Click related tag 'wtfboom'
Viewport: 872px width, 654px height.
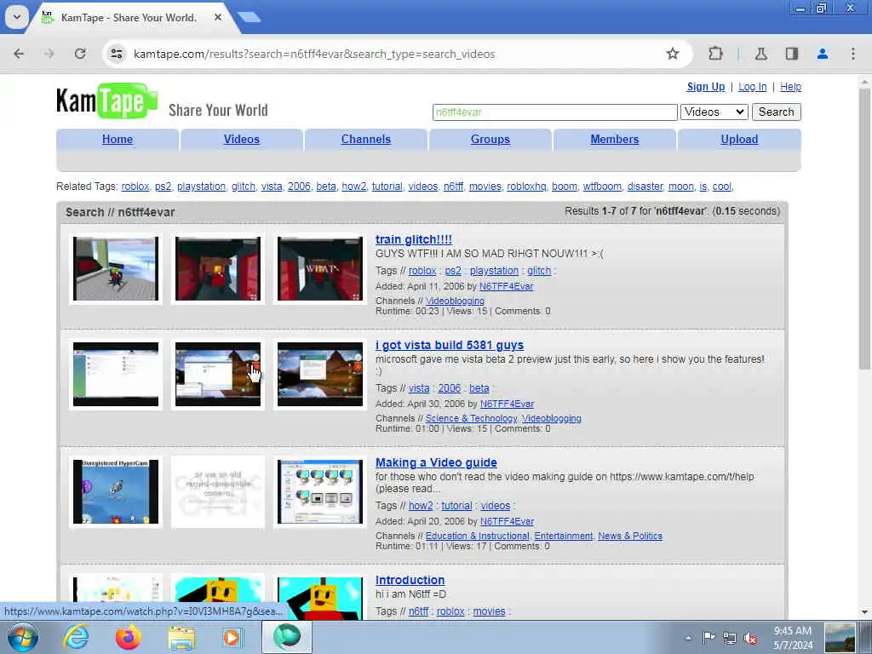[x=602, y=186]
